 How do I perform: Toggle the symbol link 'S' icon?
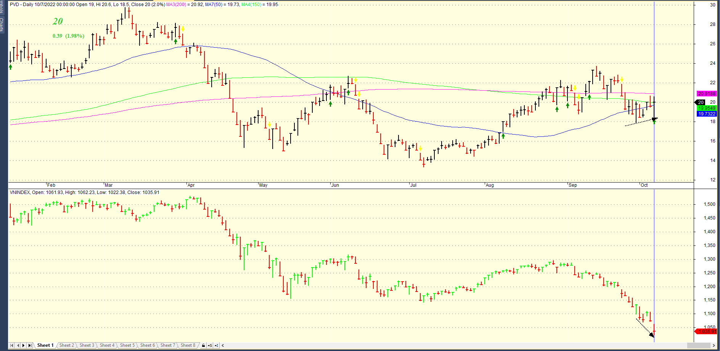click(x=210, y=345)
